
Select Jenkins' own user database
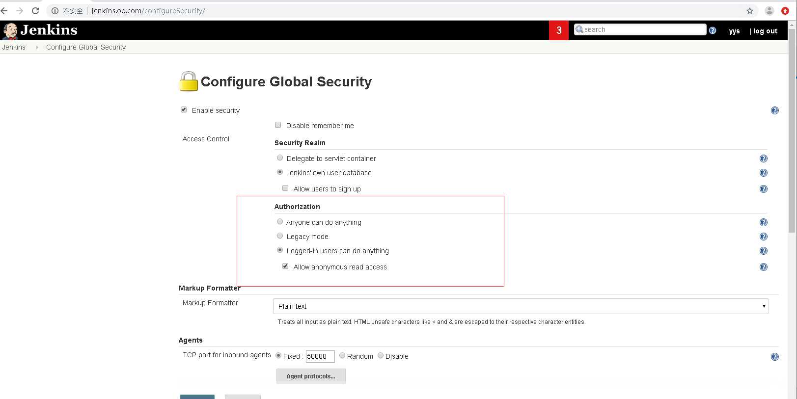(x=280, y=172)
